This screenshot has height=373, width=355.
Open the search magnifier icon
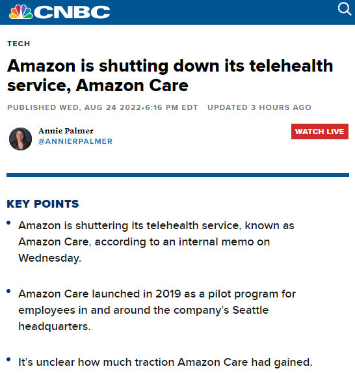pyautogui.click(x=345, y=9)
